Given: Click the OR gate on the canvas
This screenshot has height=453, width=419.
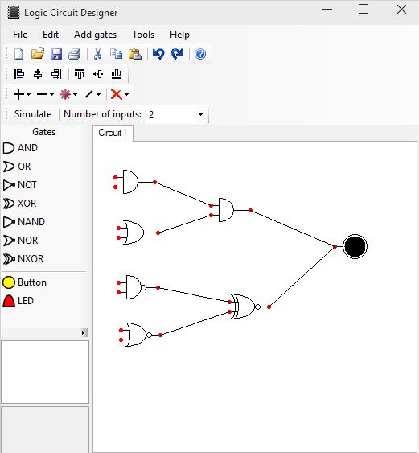Looking at the screenshot, I should click(x=134, y=233).
